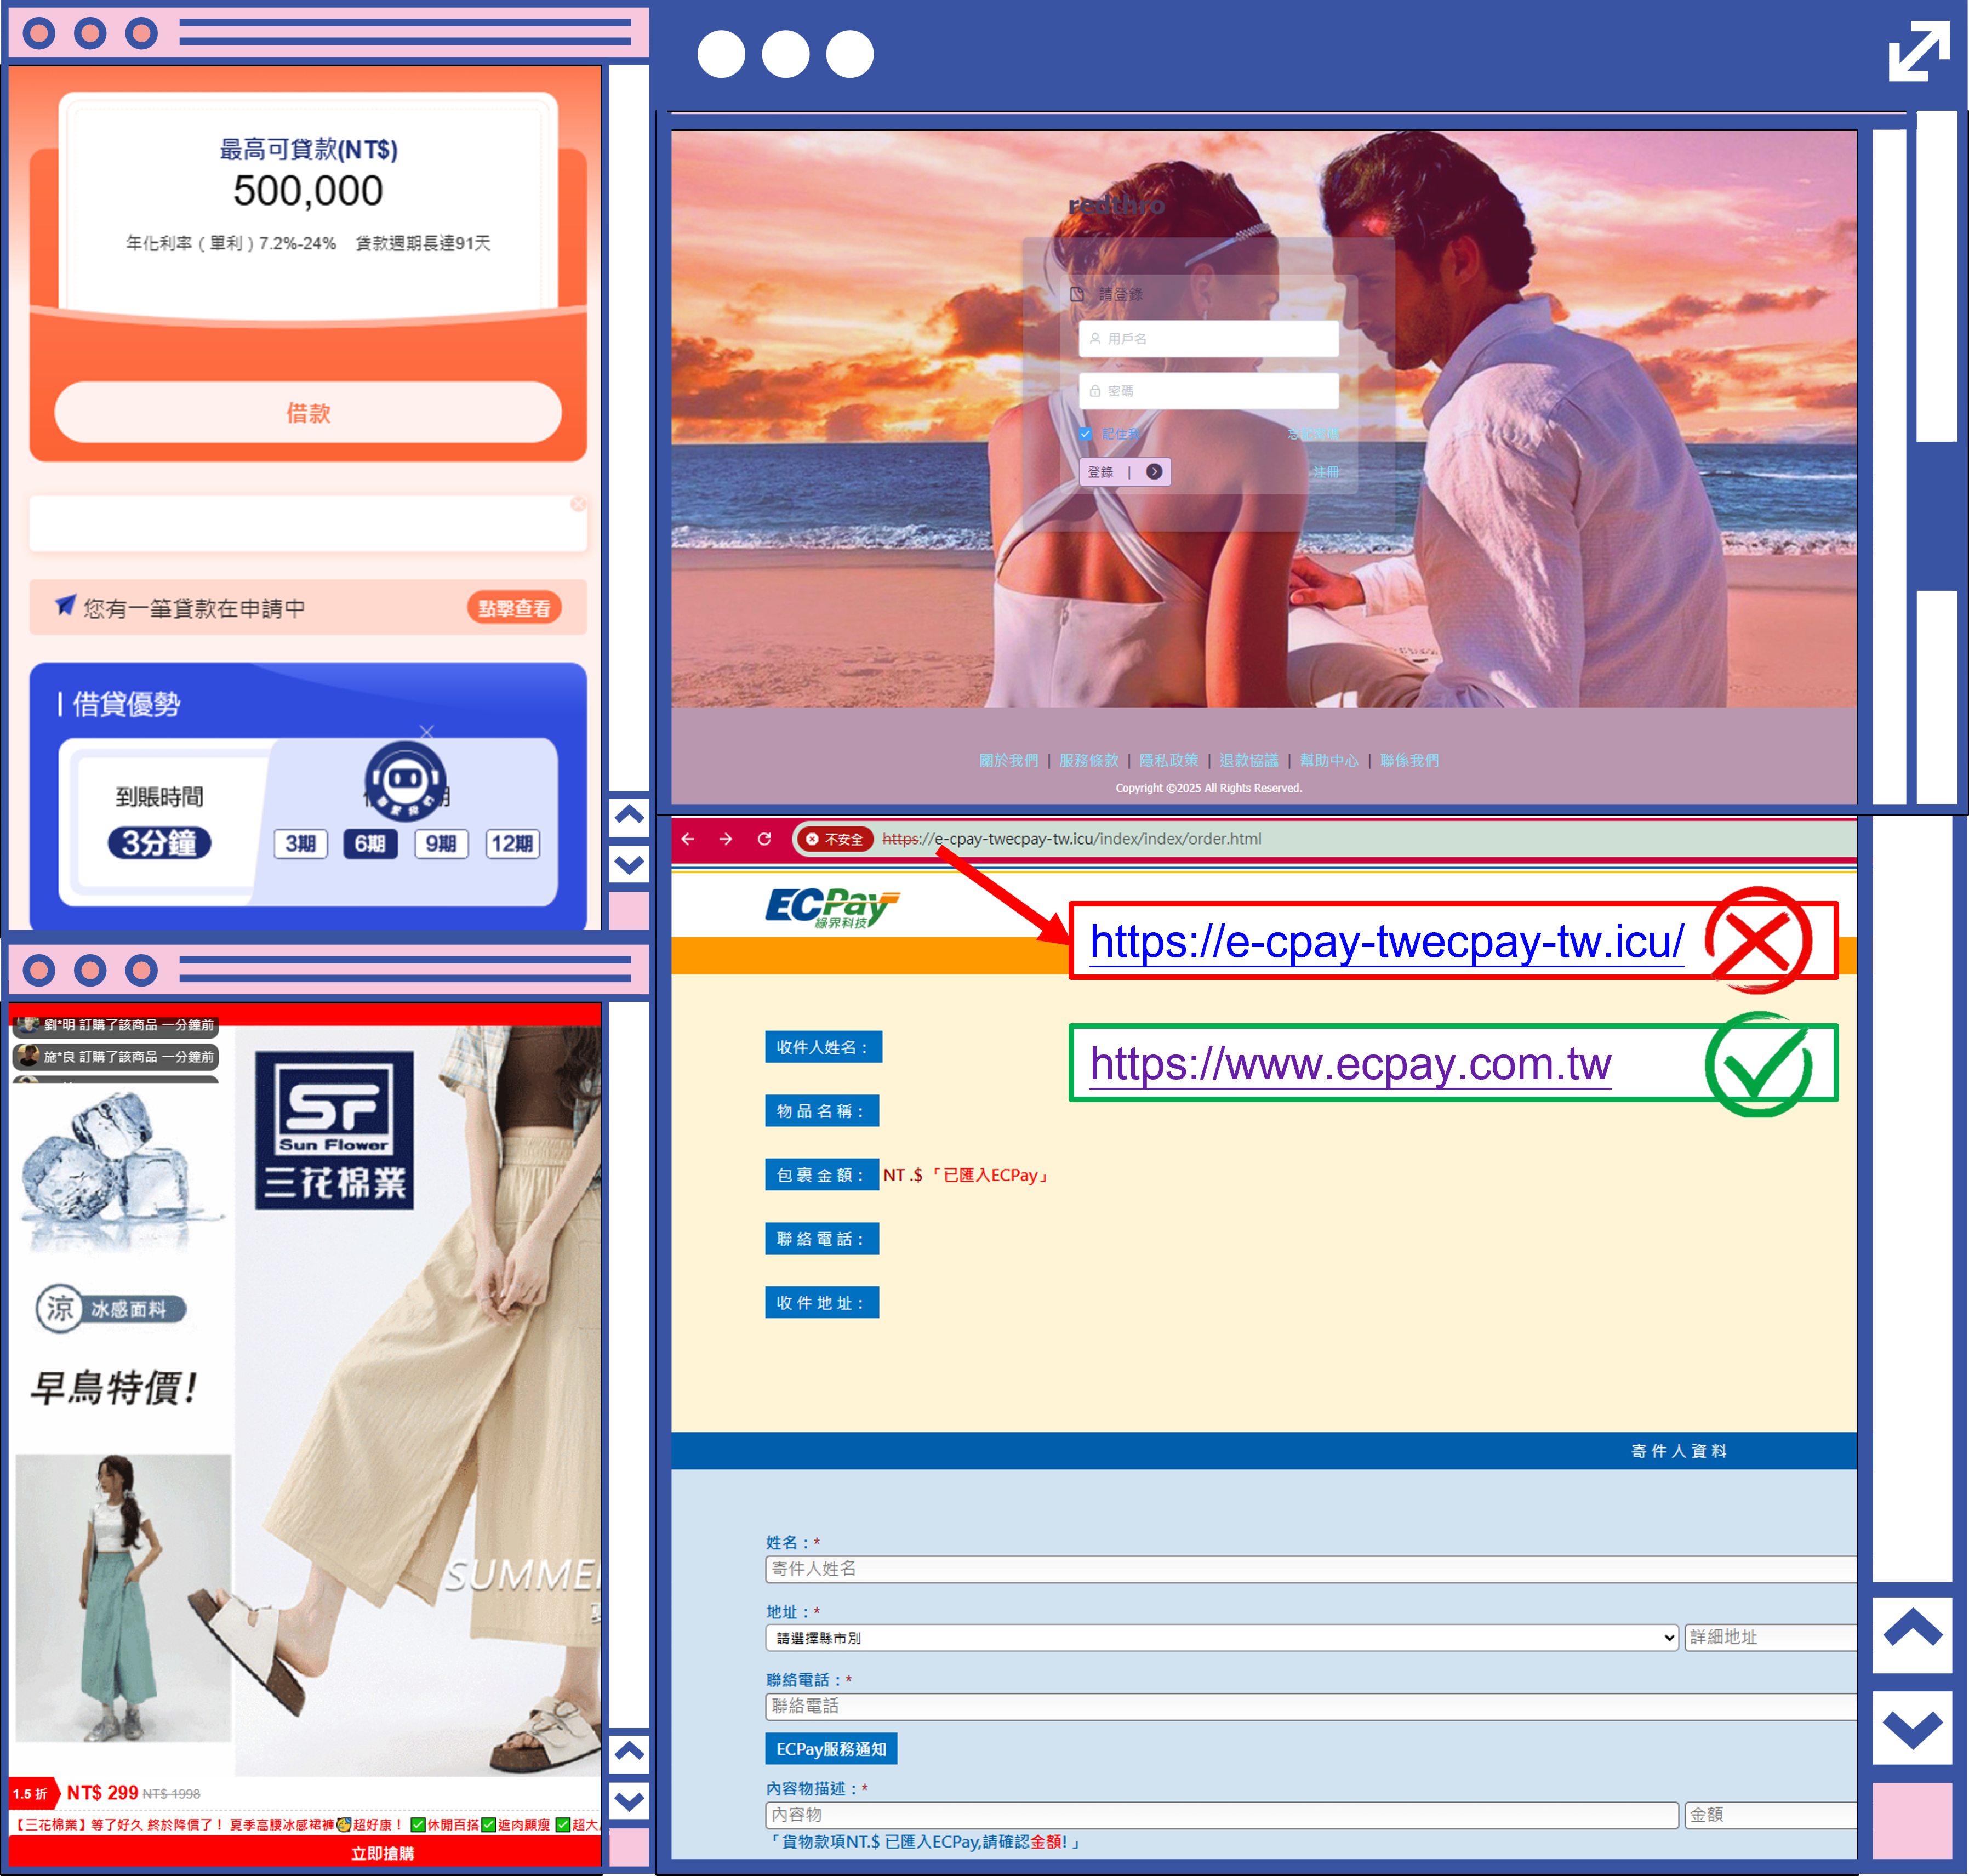
Task: Click the orange 借款 borrow button
Action: point(308,412)
